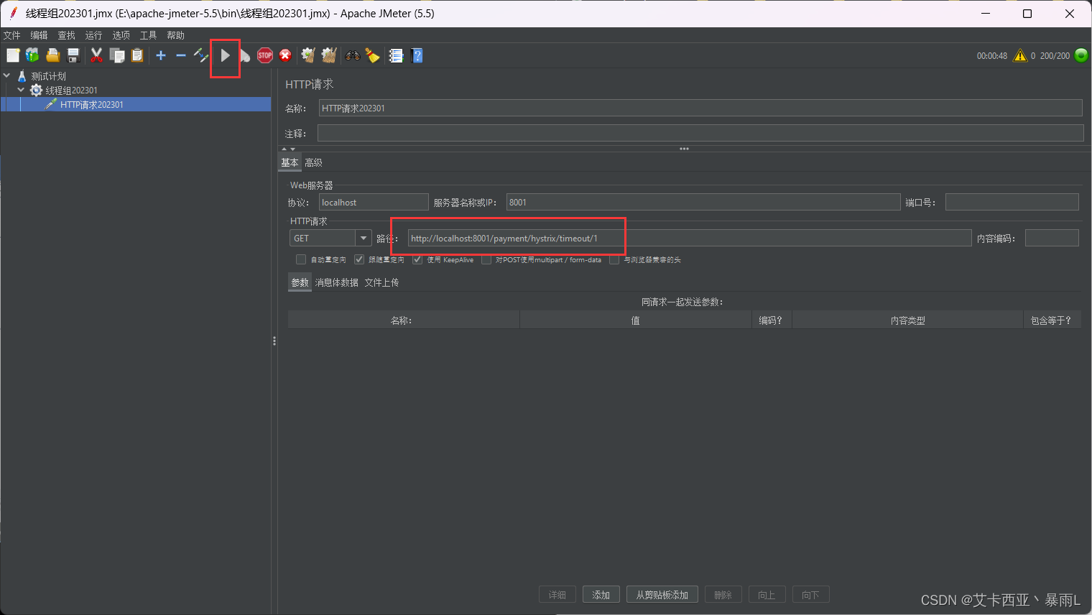Open the 编辑 menu
The width and height of the screenshot is (1092, 615).
click(39, 35)
